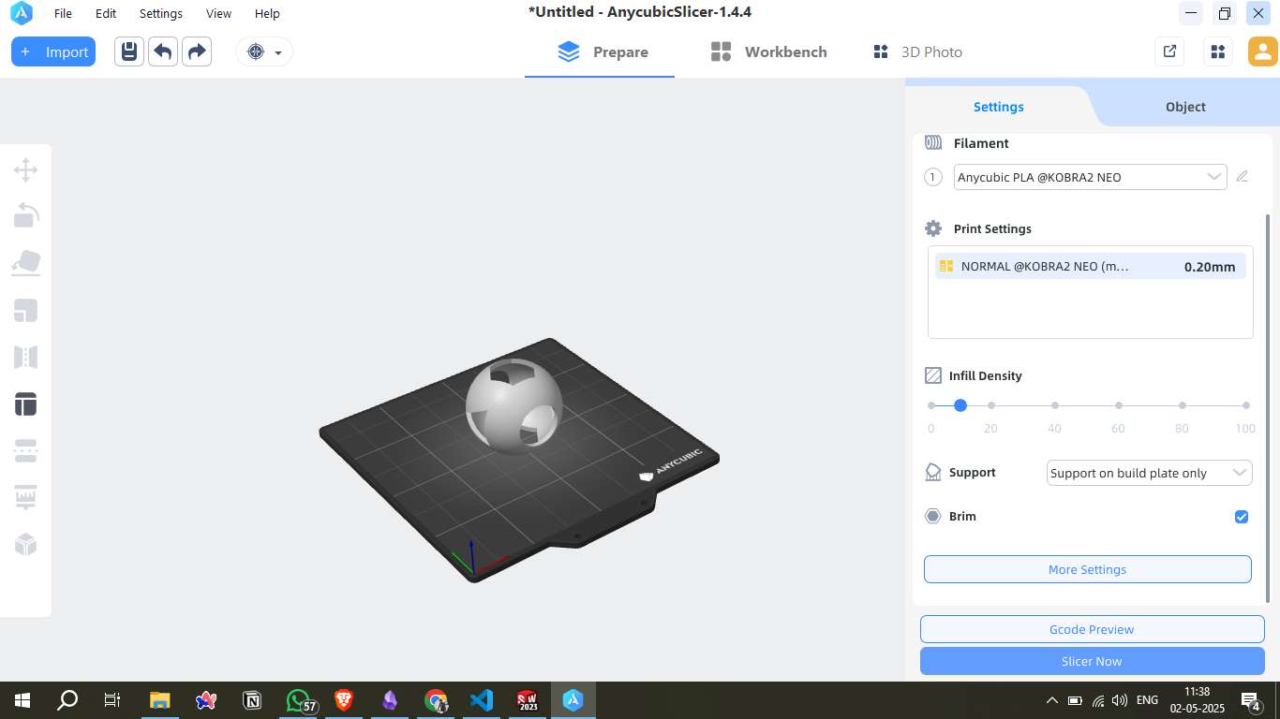The image size is (1280, 719).
Task: Open WhatsApp from the taskbar
Action: click(x=299, y=699)
